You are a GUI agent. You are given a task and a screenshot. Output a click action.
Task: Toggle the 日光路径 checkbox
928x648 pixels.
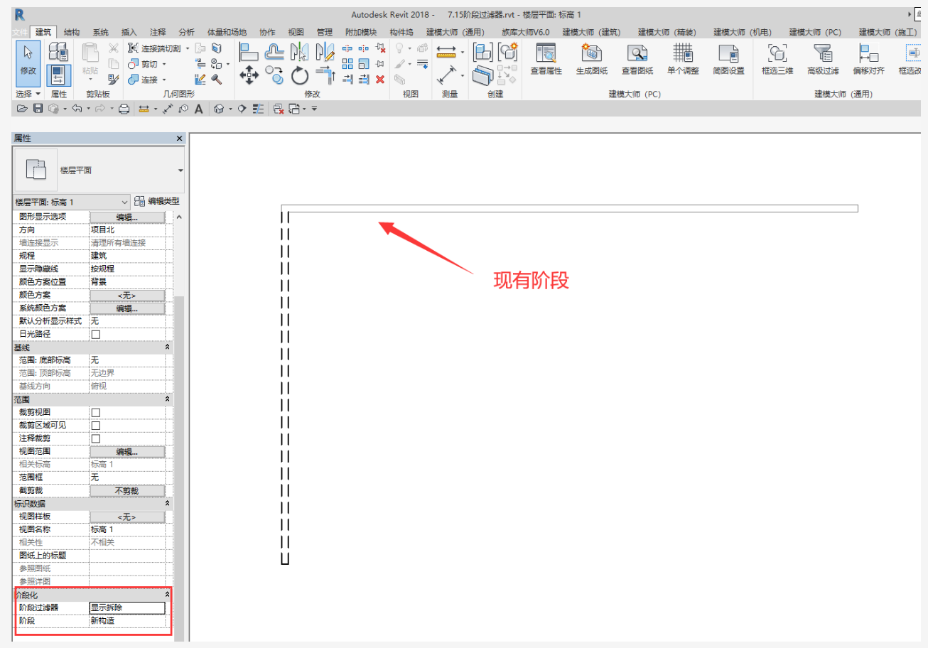95,334
